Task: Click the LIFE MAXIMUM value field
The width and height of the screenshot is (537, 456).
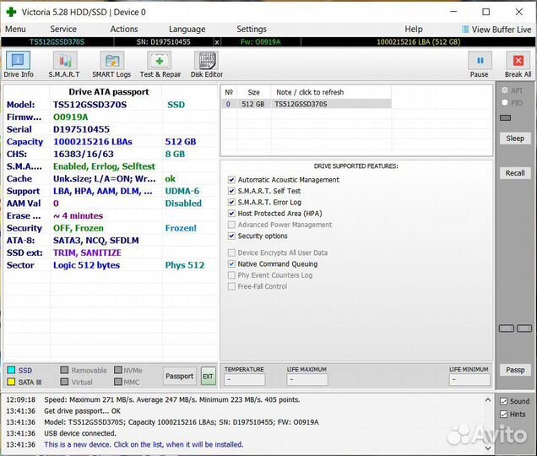Action: tap(307, 380)
